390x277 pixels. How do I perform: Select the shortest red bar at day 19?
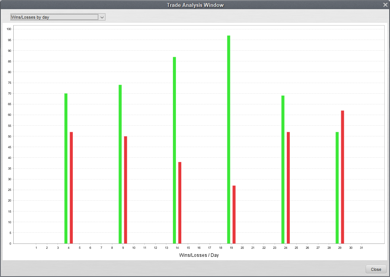click(x=234, y=214)
